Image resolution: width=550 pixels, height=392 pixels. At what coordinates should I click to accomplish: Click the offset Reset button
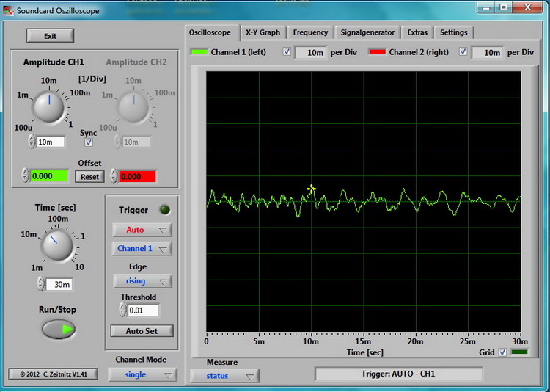click(x=89, y=177)
